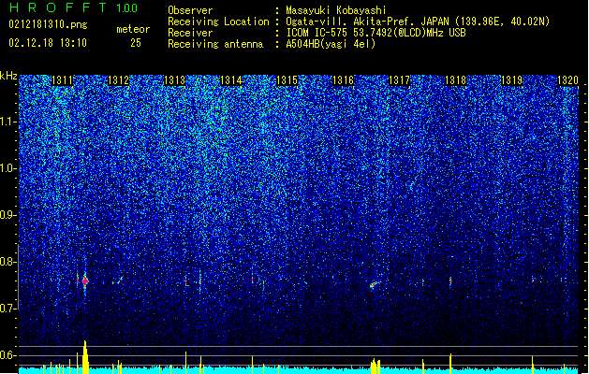This screenshot has height=374, width=589.
Task: Click the 'Receiving antenna' label
Action: pos(215,44)
